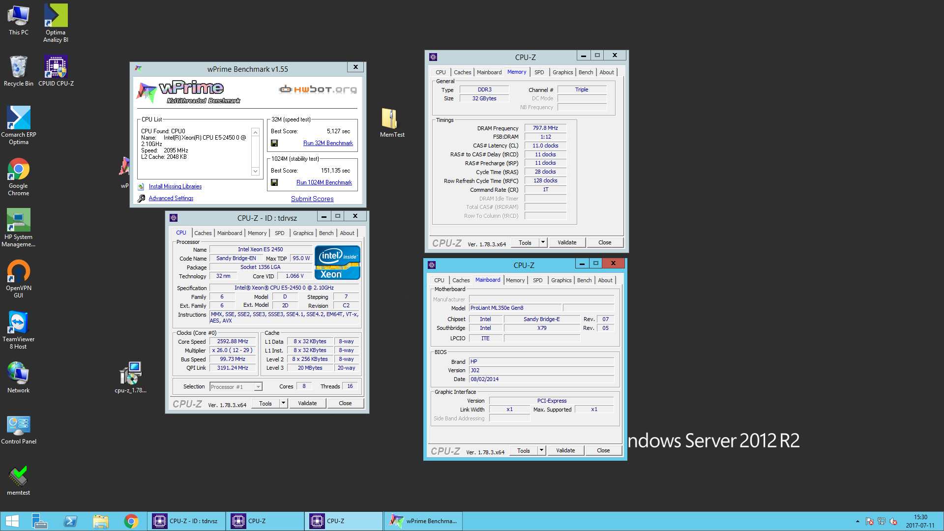Viewport: 944px width, 531px height.
Task: Open Tools dropdown arrow in CPU-Z ID window
Action: coord(283,403)
